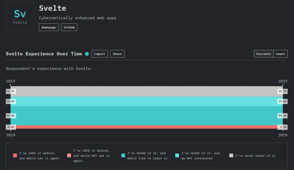Switch chart view to Percents
Image resolution: width=294 pixels, height=170 pixels.
(x=263, y=54)
